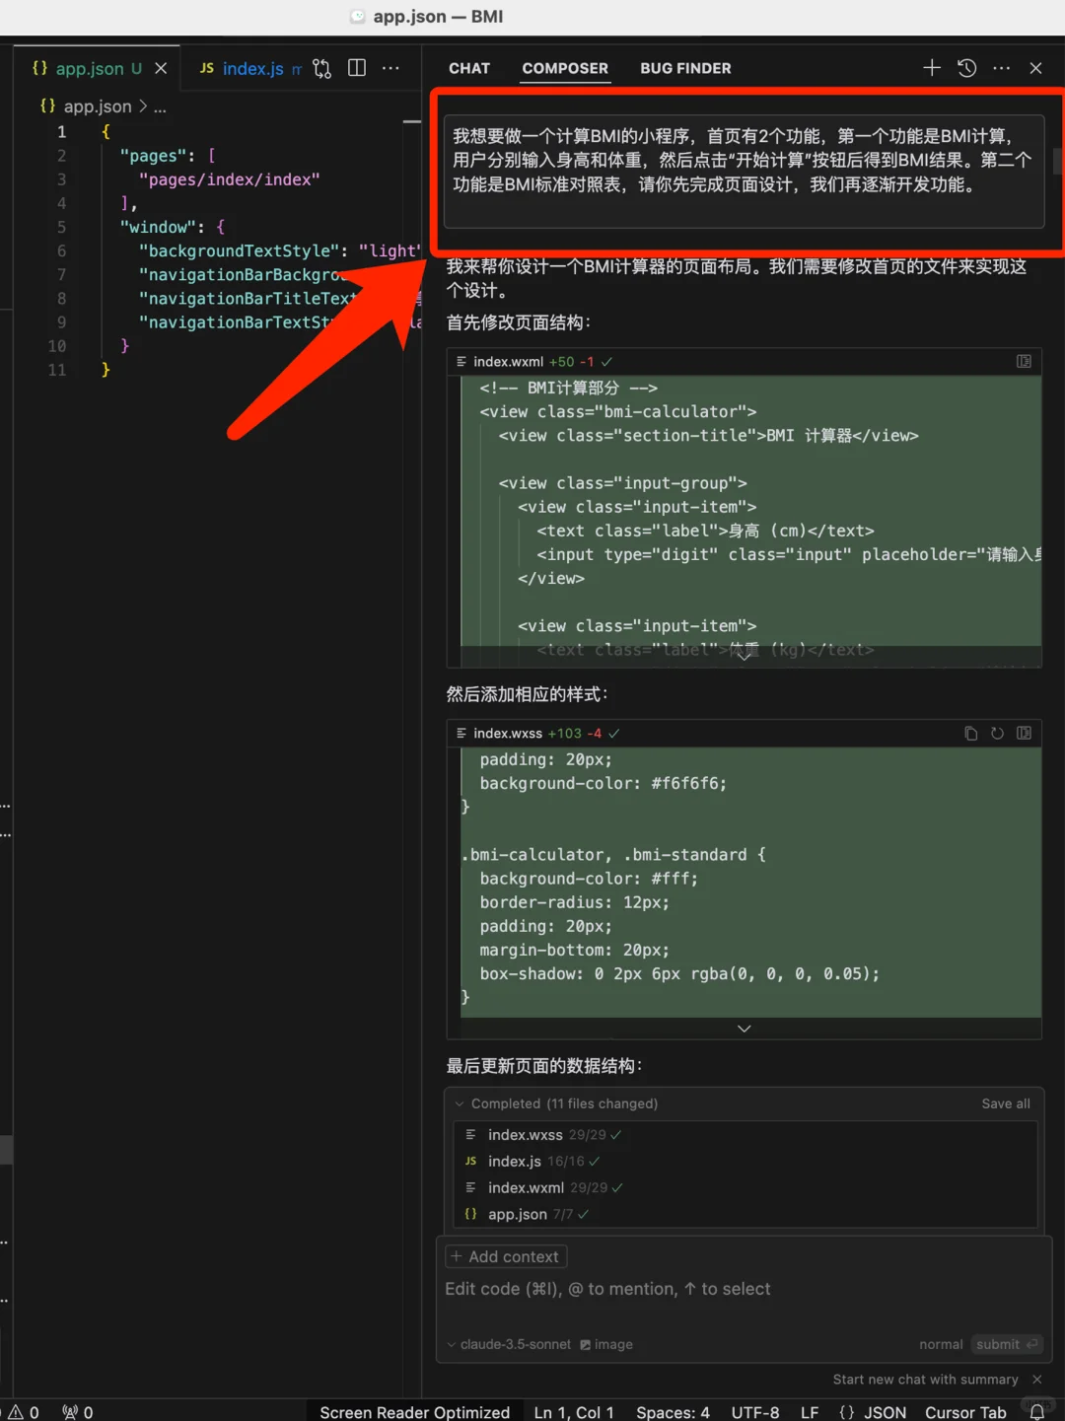Image resolution: width=1065 pixels, height=1421 pixels.
Task: Click Save all for changed files
Action: click(1006, 1103)
